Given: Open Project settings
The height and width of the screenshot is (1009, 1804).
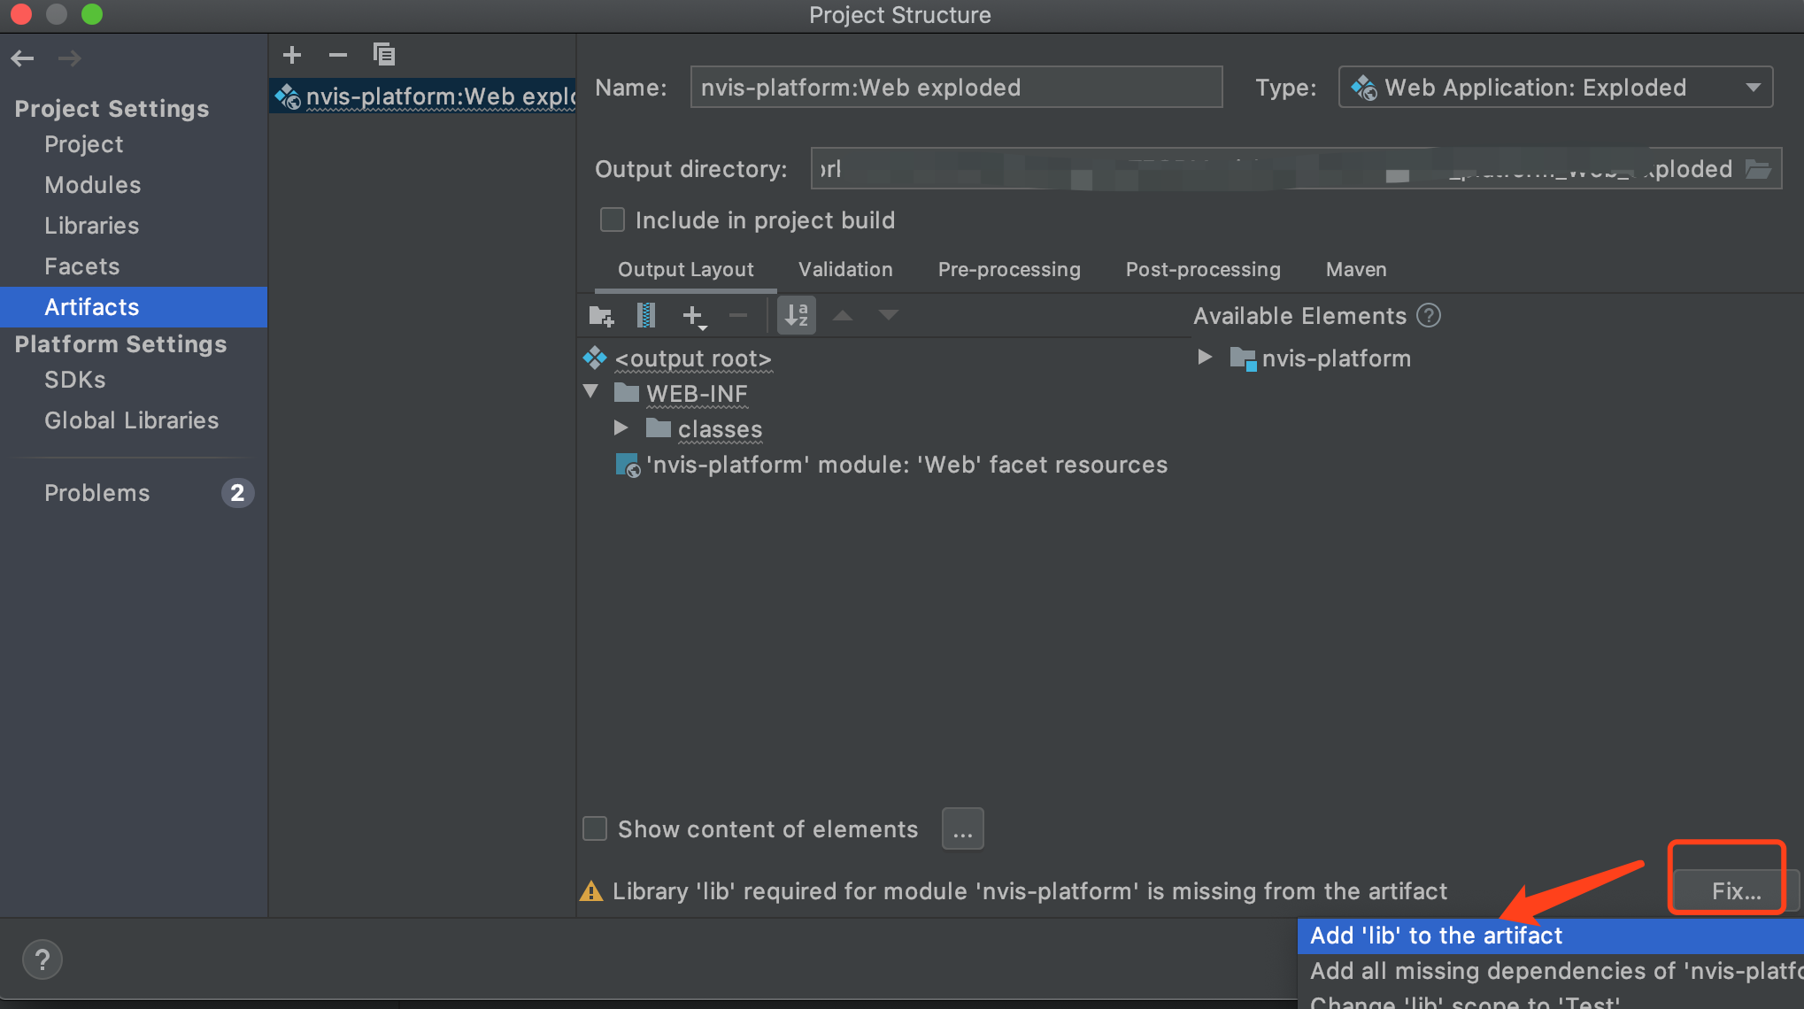Looking at the screenshot, I should coord(84,144).
